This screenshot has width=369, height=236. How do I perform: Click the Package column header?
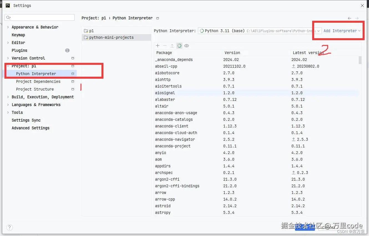(164, 53)
